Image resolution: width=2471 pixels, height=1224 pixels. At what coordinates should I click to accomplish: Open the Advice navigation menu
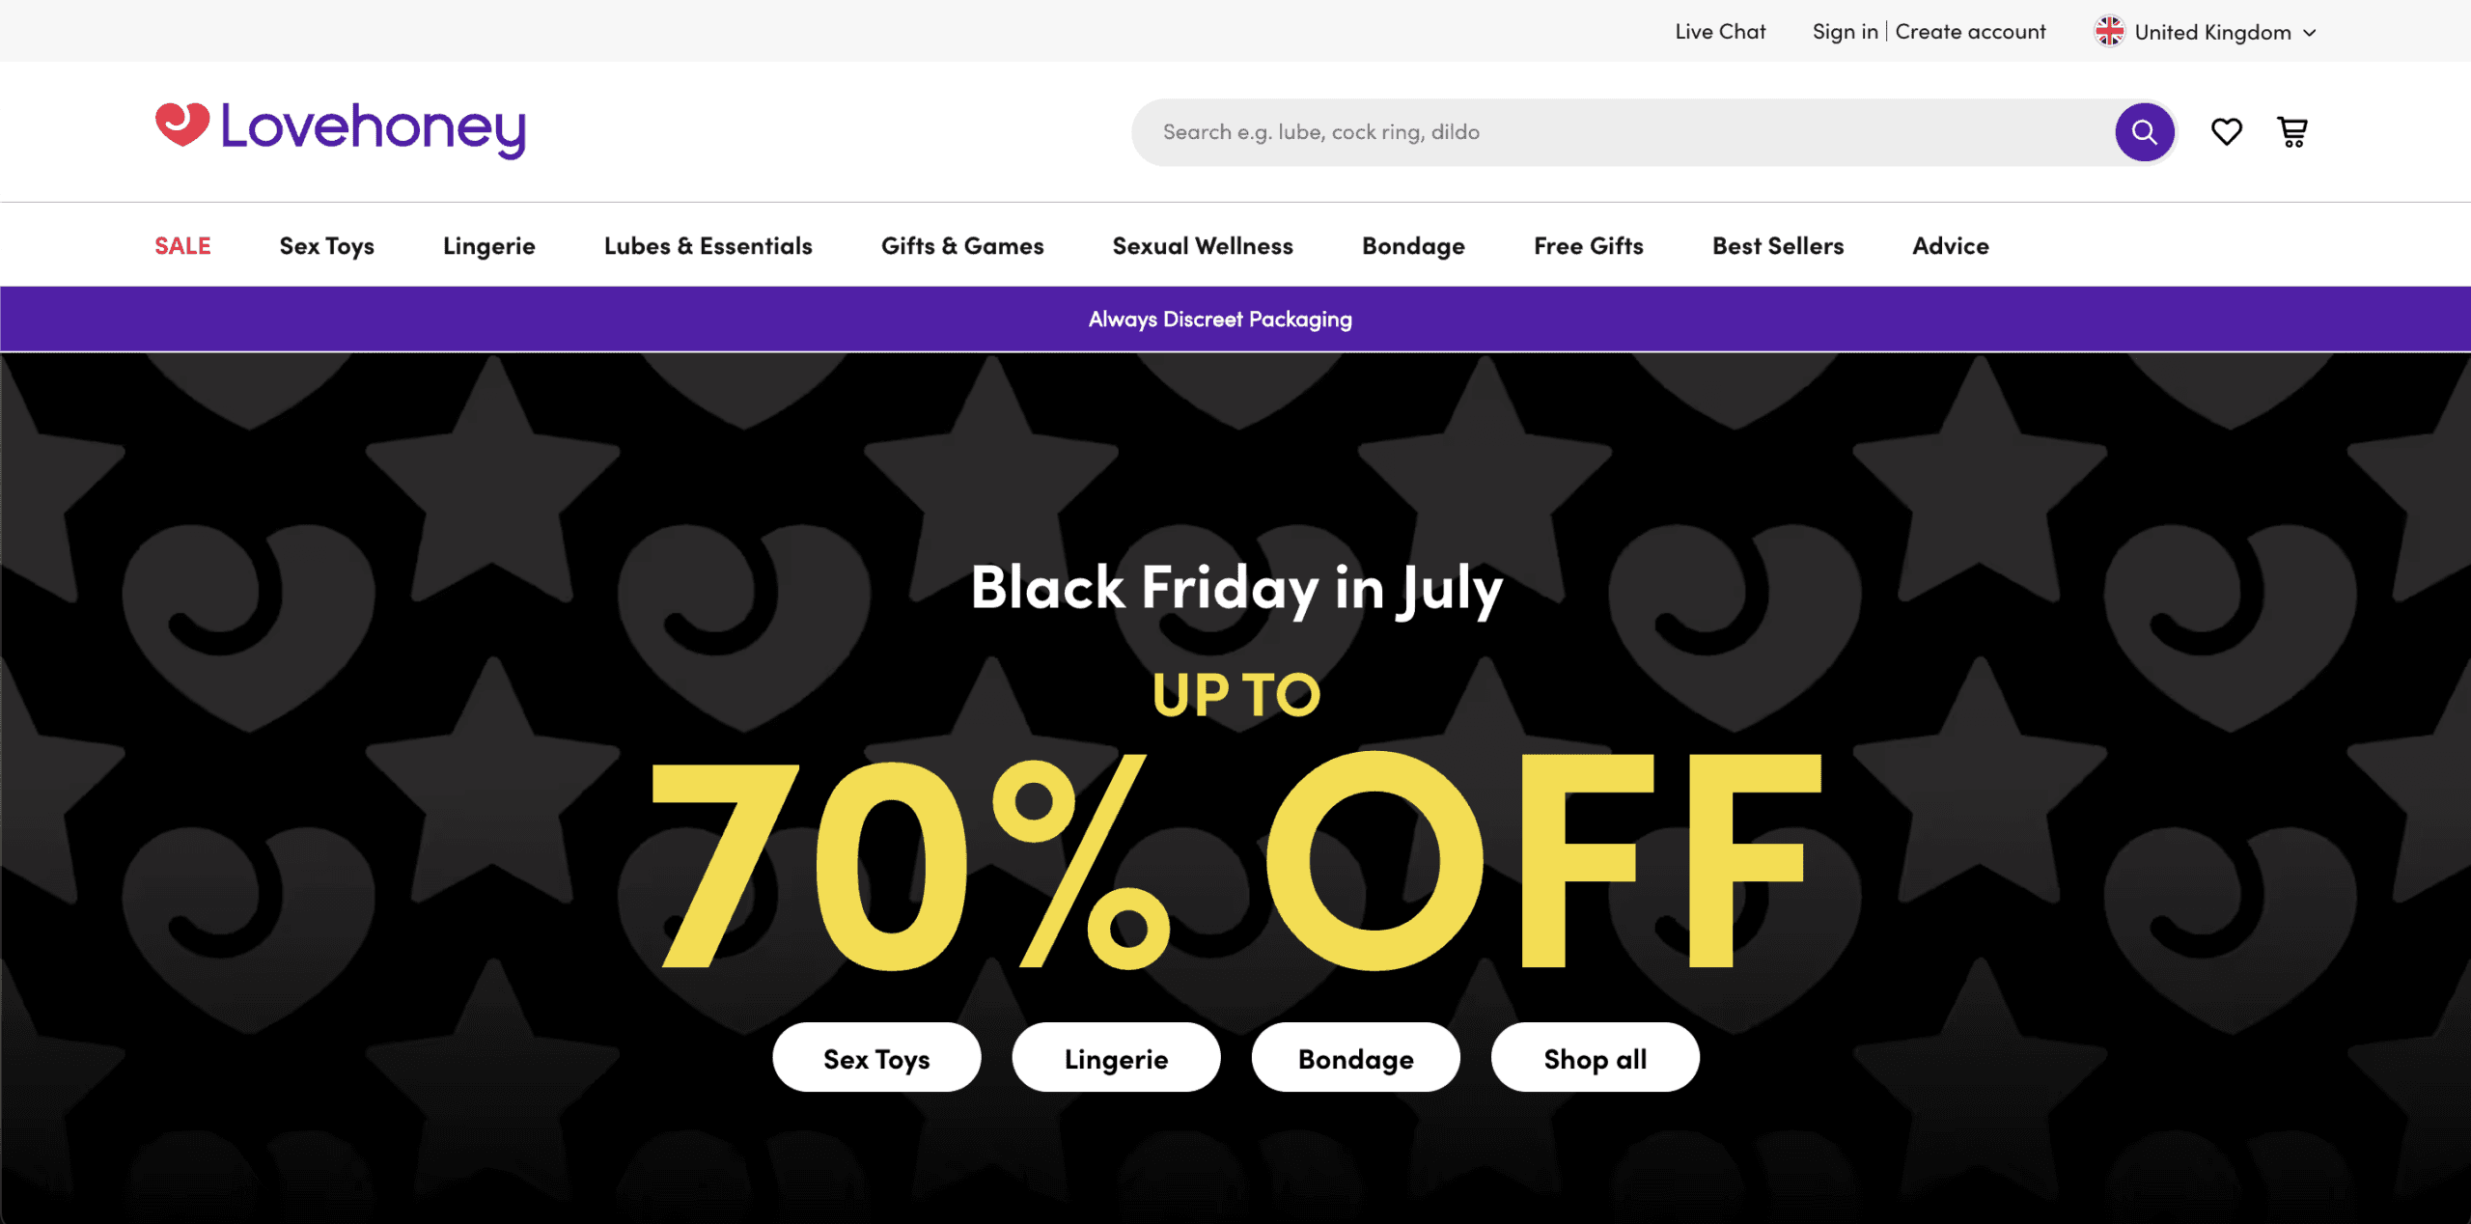(x=1950, y=245)
